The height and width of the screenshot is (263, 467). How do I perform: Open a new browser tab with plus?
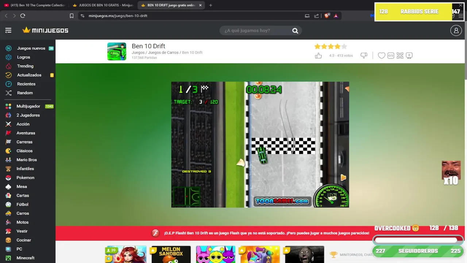211,5
